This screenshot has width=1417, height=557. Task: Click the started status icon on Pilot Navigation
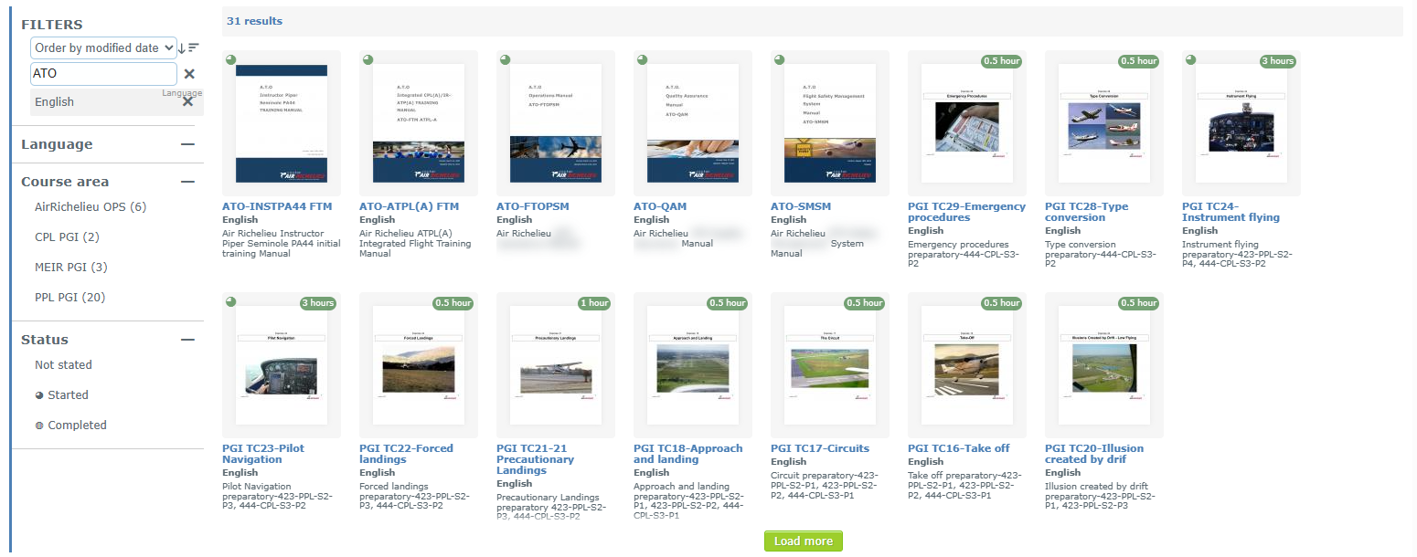tap(230, 301)
